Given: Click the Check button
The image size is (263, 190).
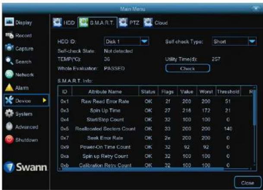Looking at the screenshot, I should (x=187, y=68).
